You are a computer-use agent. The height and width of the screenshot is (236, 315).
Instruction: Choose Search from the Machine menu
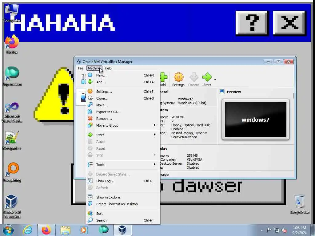[x=123, y=220]
